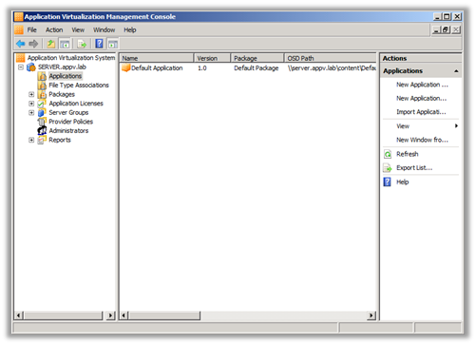Sort list by Version column header
This screenshot has width=476, height=345.
click(212, 58)
